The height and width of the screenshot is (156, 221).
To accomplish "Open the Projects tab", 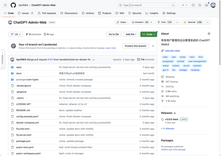I will tap(105, 13).
